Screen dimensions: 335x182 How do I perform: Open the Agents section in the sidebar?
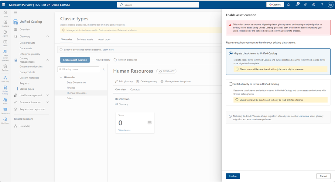click(5, 33)
